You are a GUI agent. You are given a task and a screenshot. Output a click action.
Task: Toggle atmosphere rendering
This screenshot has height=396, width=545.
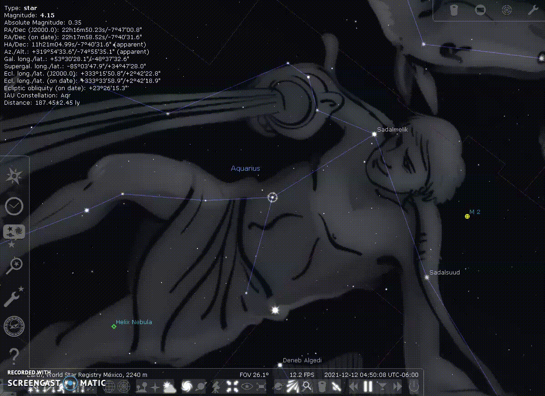pos(170,386)
